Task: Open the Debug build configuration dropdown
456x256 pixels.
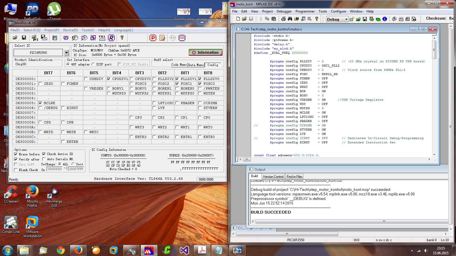Action: click(x=347, y=19)
